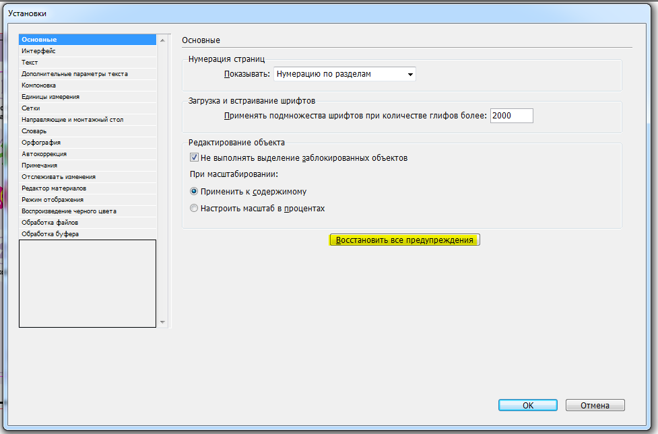
Task: Click category list scroll down arrow
Action: (x=162, y=322)
